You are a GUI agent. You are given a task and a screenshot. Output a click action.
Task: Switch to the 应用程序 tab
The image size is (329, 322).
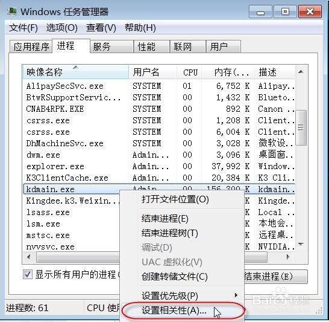(31, 47)
